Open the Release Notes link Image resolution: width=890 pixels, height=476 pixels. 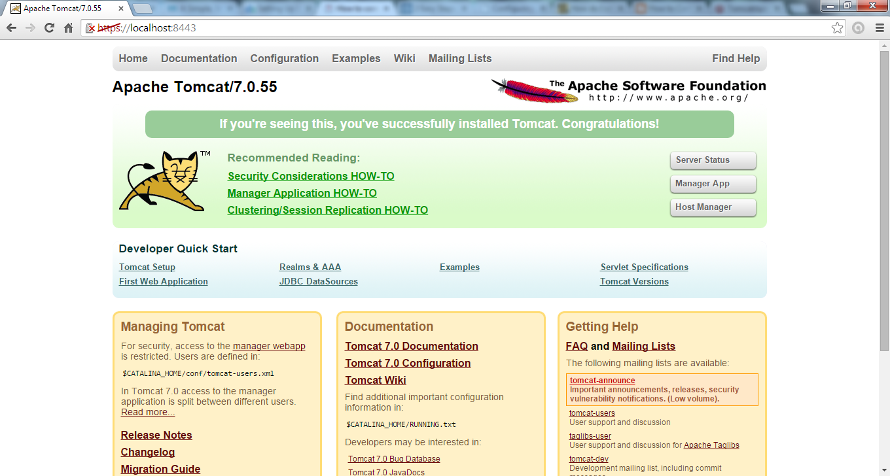coord(156,435)
